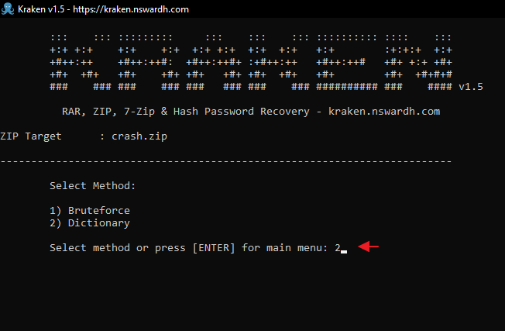Click the window title text Kraken v1.5
Image resolution: width=505 pixels, height=331 pixels.
41,9
